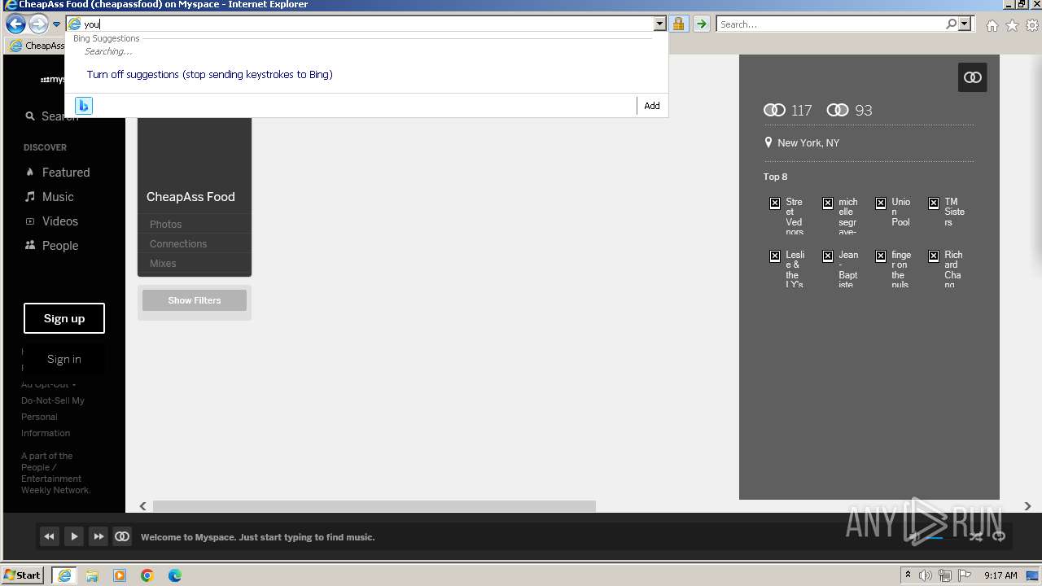Click the system volume tray icon
This screenshot has height=586, width=1042.
(x=926, y=575)
